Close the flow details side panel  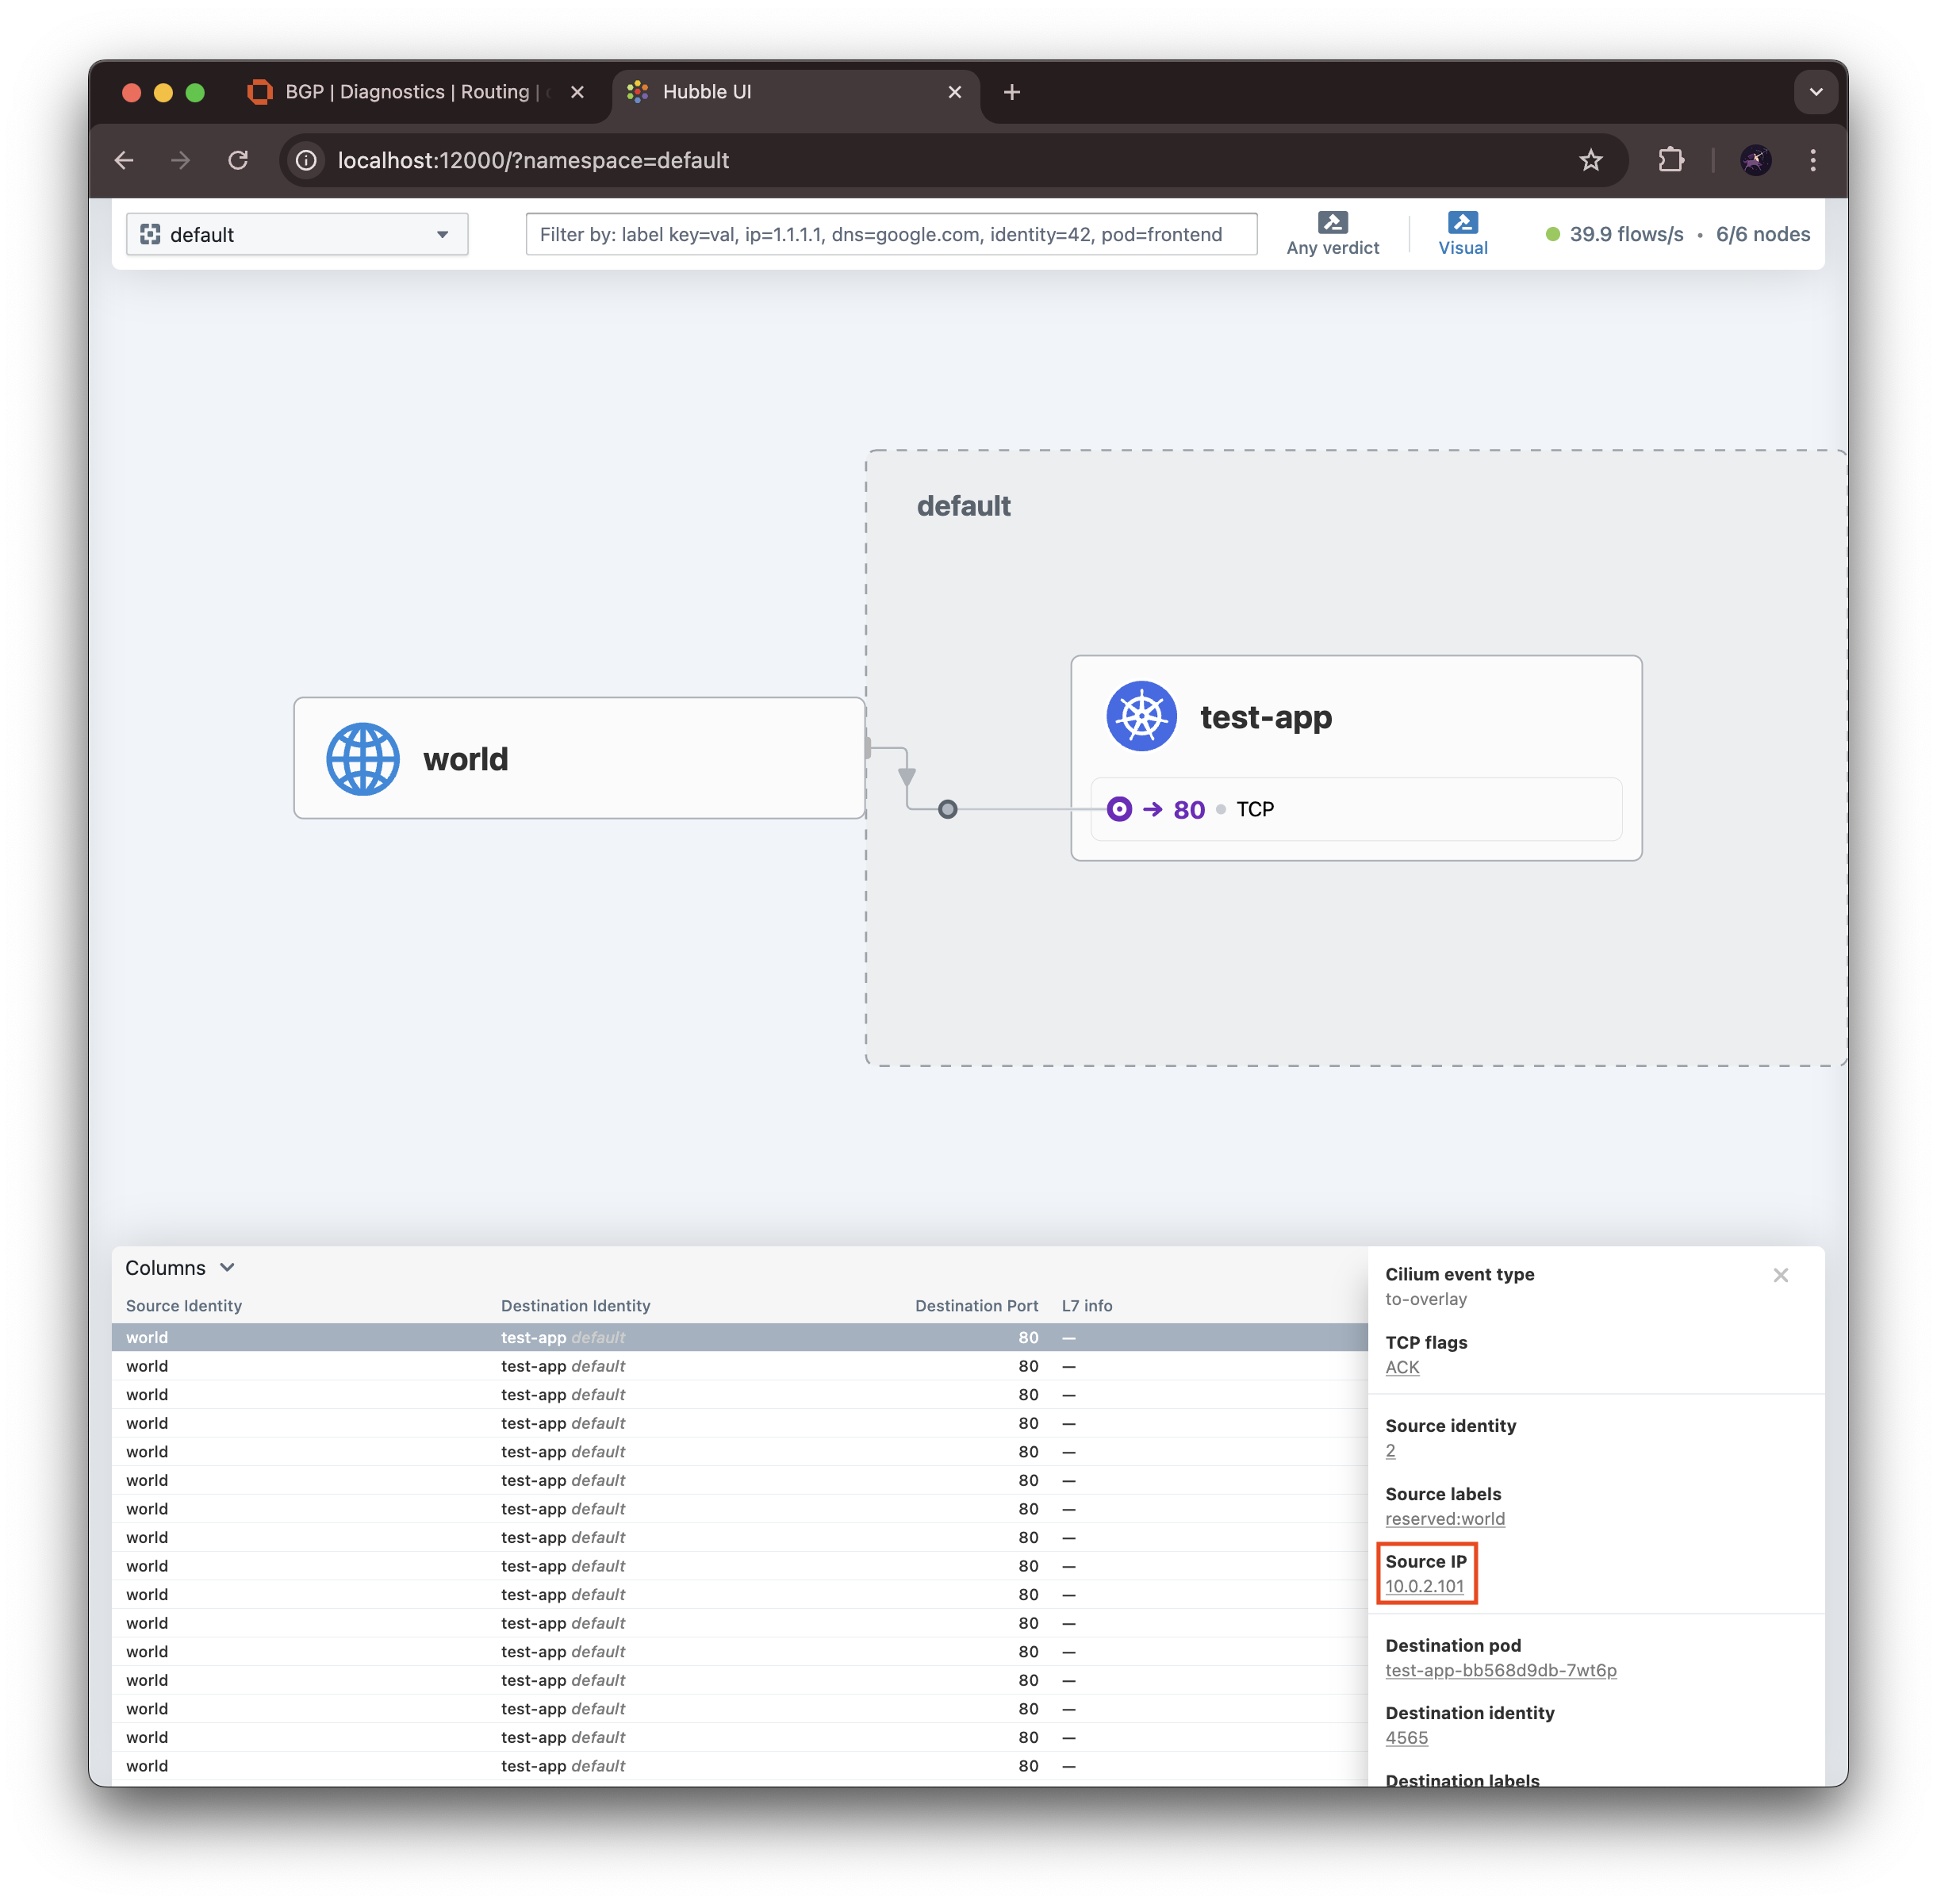(1780, 1275)
